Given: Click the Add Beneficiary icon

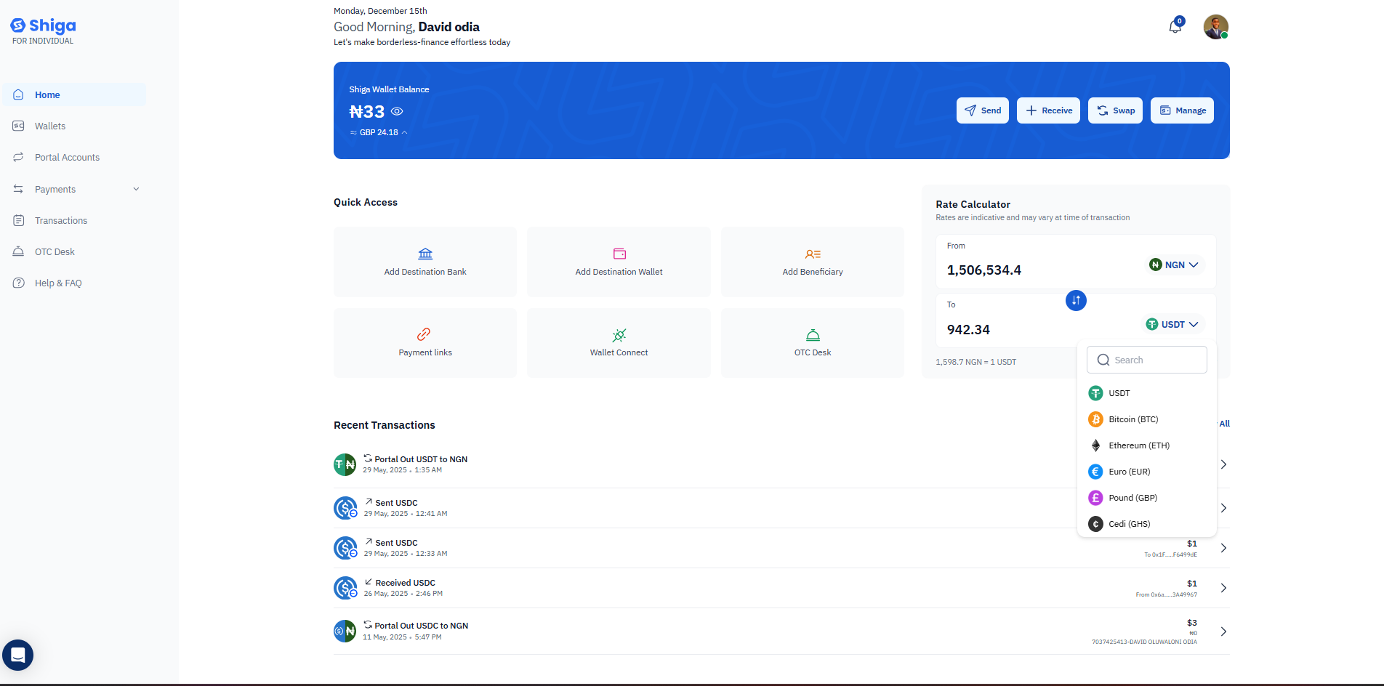Looking at the screenshot, I should [813, 254].
